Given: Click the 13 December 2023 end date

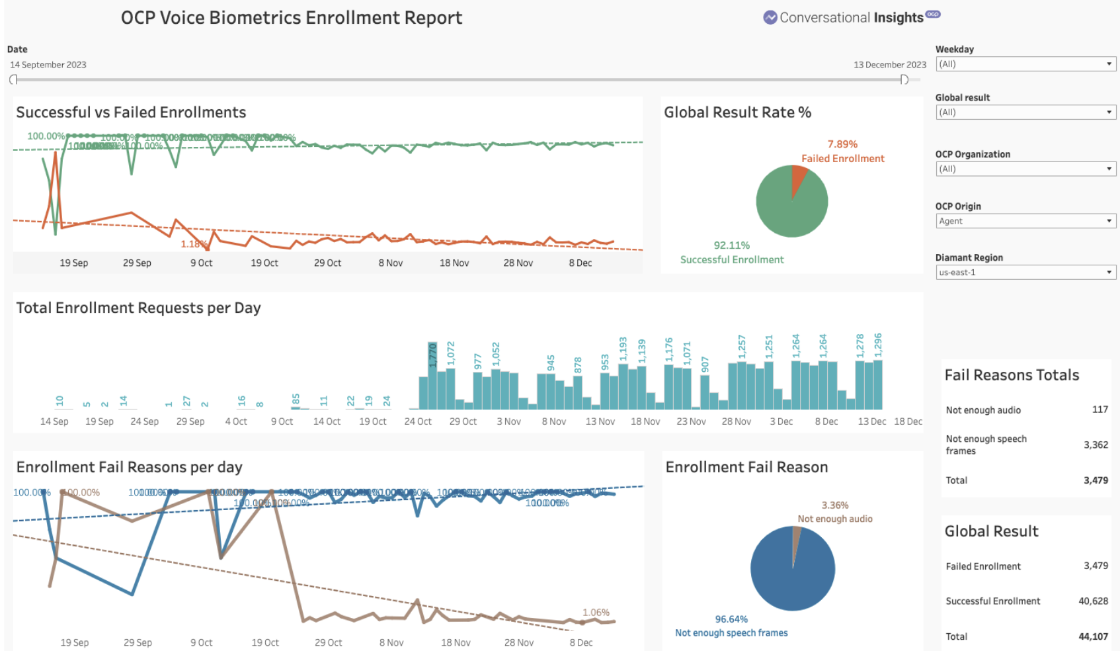Looking at the screenshot, I should [x=890, y=65].
